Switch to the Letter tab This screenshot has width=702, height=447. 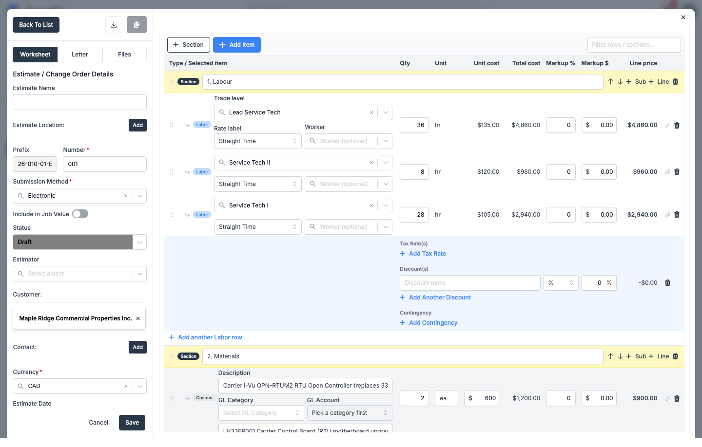(80, 55)
